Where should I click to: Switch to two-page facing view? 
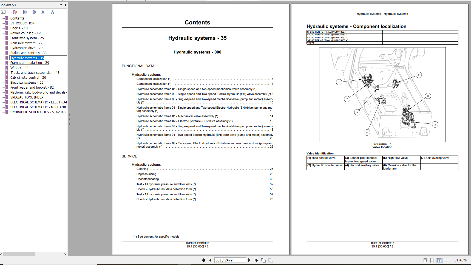pos(439,260)
